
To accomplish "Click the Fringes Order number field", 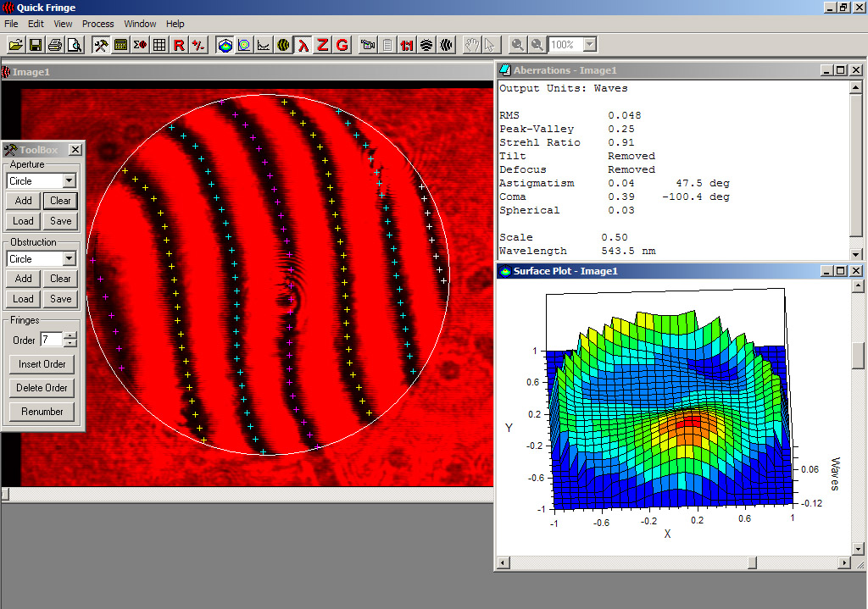I will coord(52,339).
